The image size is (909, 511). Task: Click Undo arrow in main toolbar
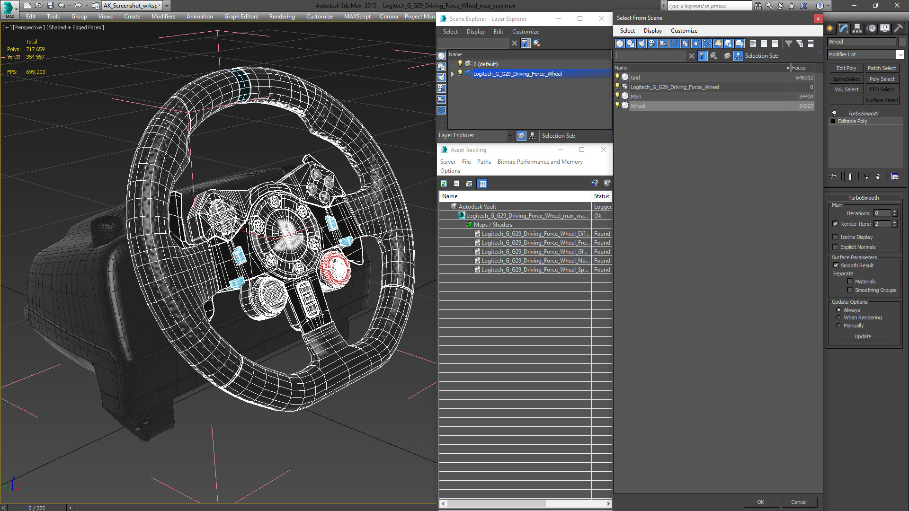click(x=62, y=6)
